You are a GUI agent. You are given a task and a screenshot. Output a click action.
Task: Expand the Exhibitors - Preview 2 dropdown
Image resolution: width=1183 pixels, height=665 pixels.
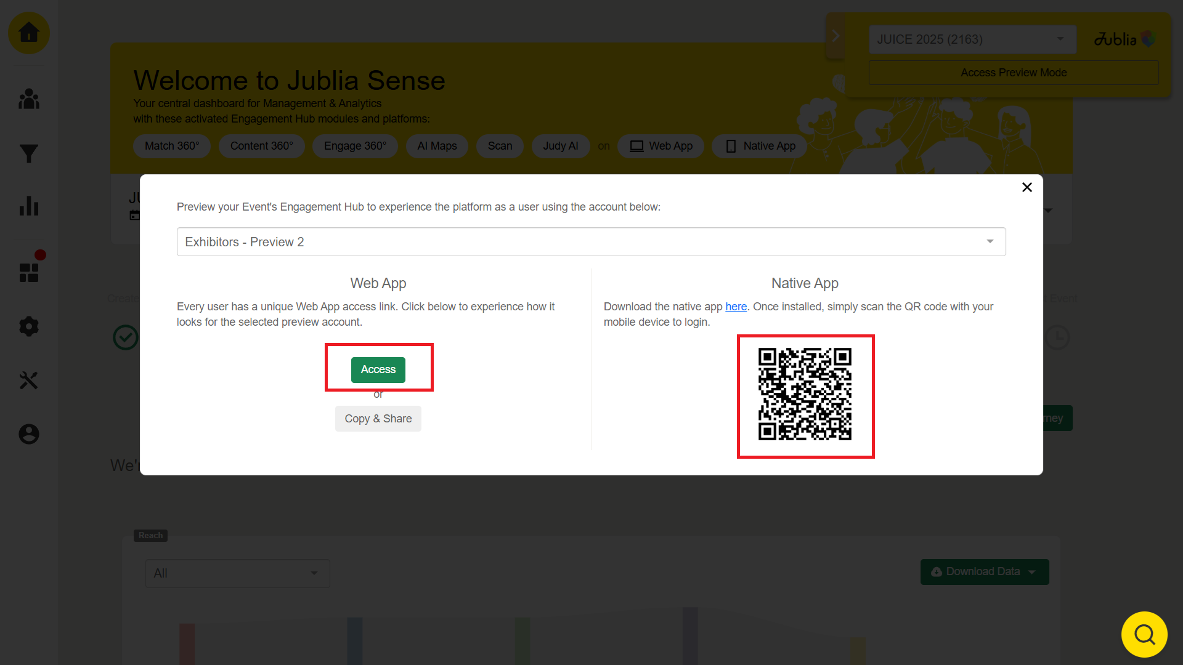tap(591, 241)
